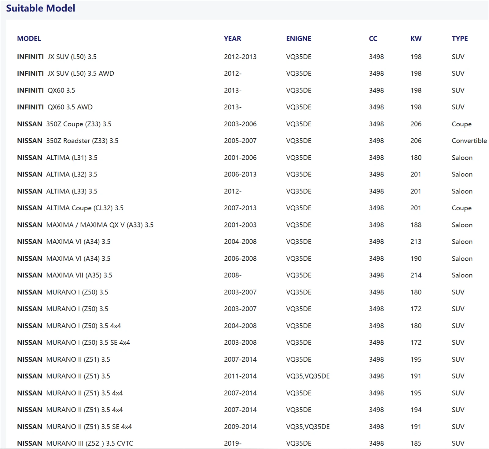Select MURANO I (Z50) 3.5 SE 4x4 model
Viewport: 489px width, 449px height.
[74, 343]
